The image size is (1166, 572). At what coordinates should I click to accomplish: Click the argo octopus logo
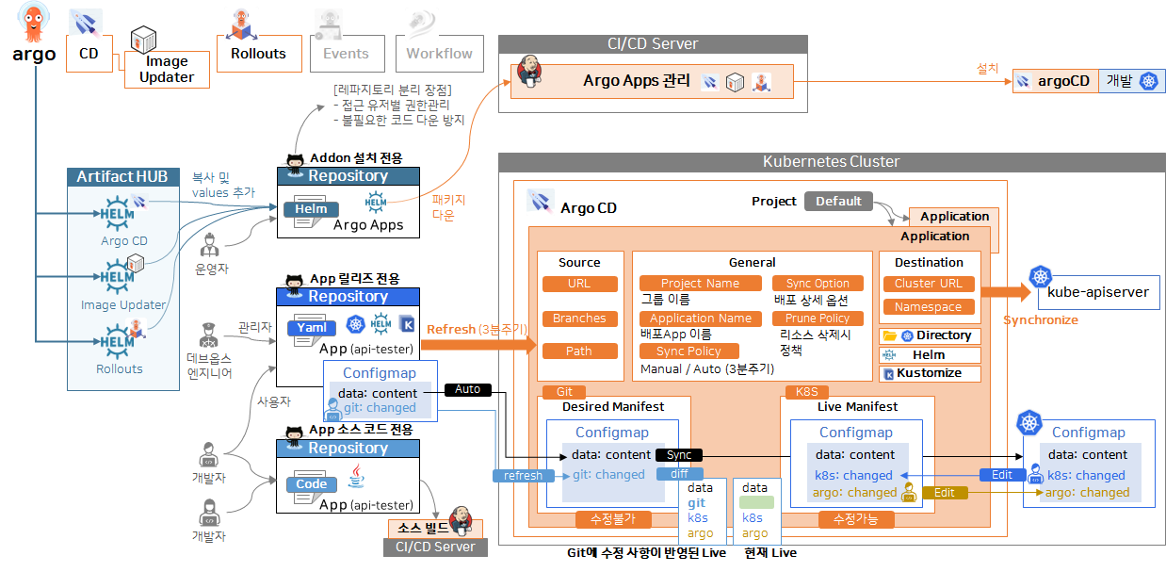point(35,22)
